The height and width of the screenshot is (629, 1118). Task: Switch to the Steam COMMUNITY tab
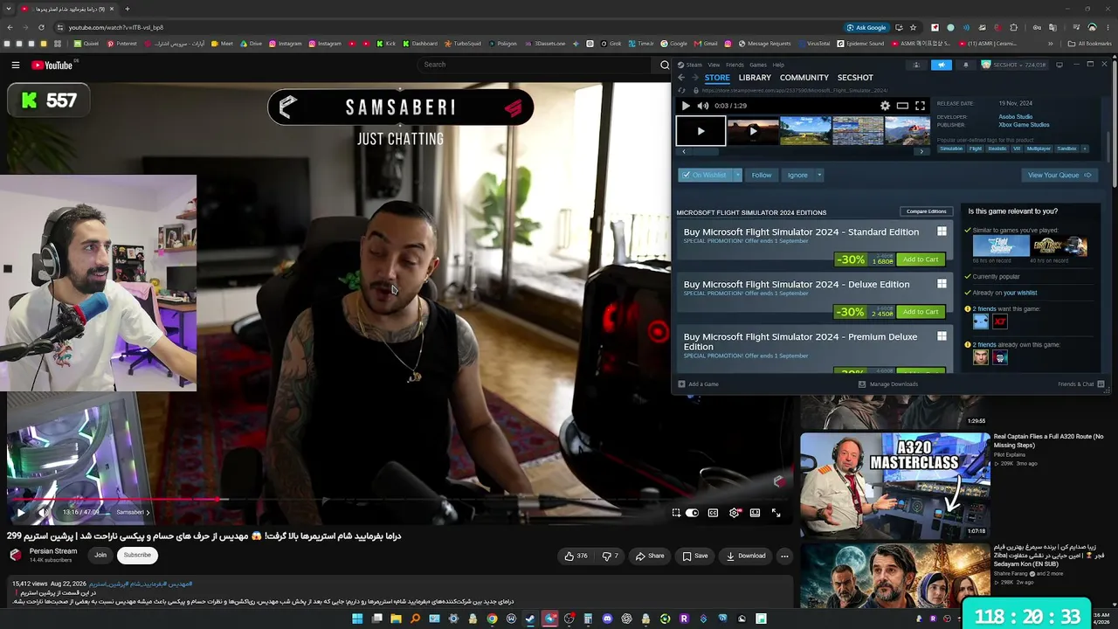click(804, 78)
